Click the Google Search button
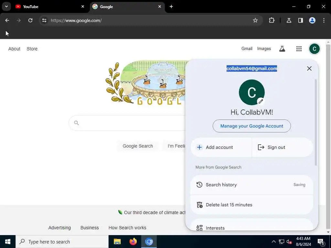331x248 pixels. (138, 146)
